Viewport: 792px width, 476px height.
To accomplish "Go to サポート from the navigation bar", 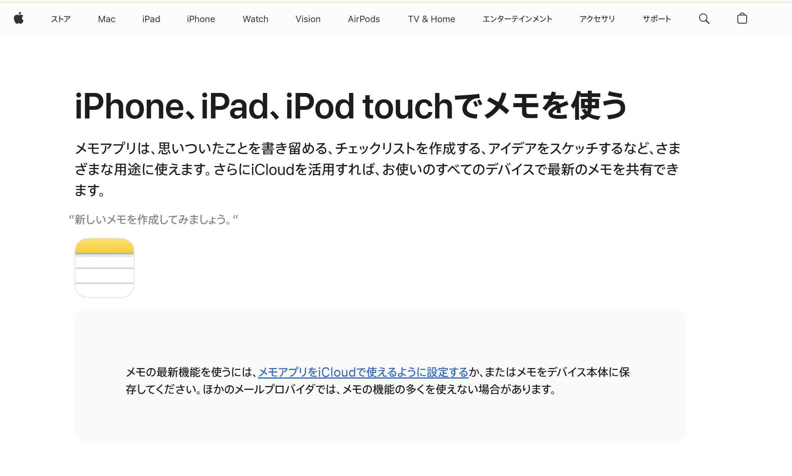I will [656, 19].
